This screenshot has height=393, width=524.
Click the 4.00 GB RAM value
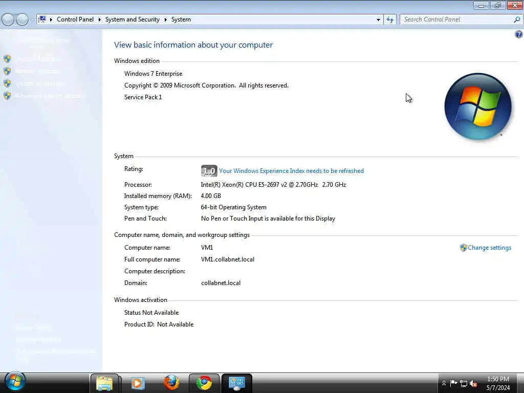(210, 196)
